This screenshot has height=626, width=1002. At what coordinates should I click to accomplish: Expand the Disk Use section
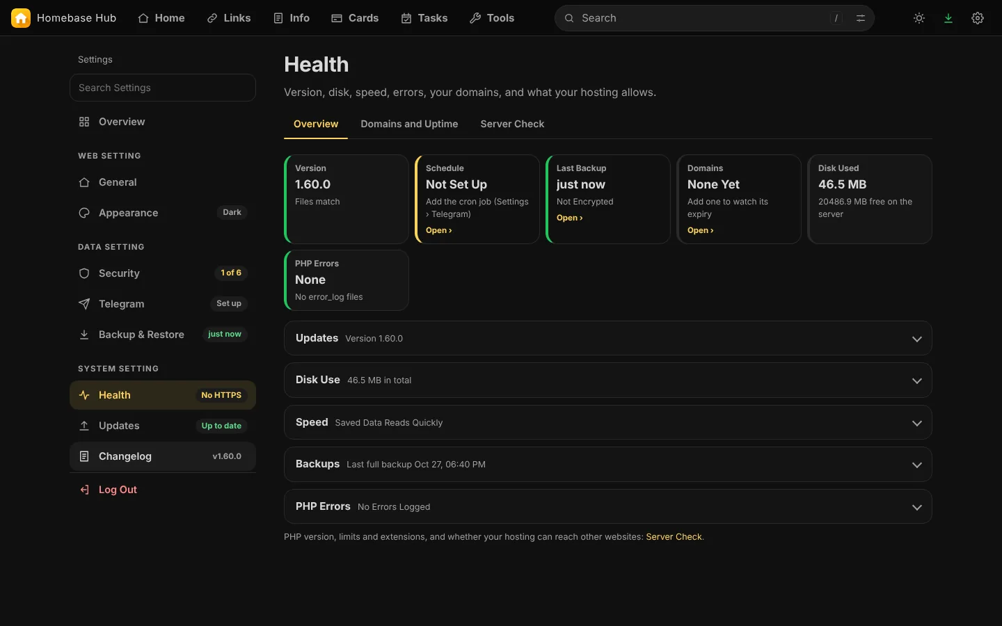tap(608, 380)
